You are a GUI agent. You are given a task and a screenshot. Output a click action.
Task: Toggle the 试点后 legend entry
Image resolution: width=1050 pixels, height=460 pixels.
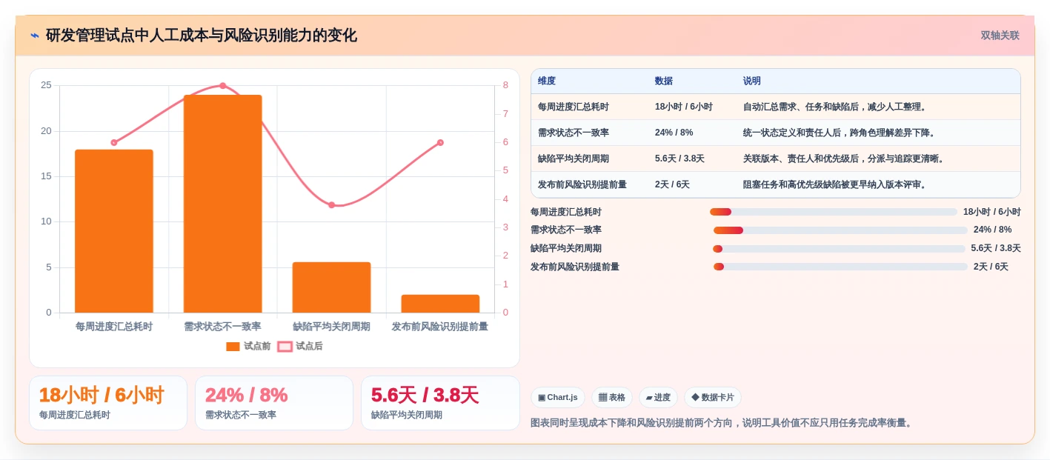click(300, 346)
